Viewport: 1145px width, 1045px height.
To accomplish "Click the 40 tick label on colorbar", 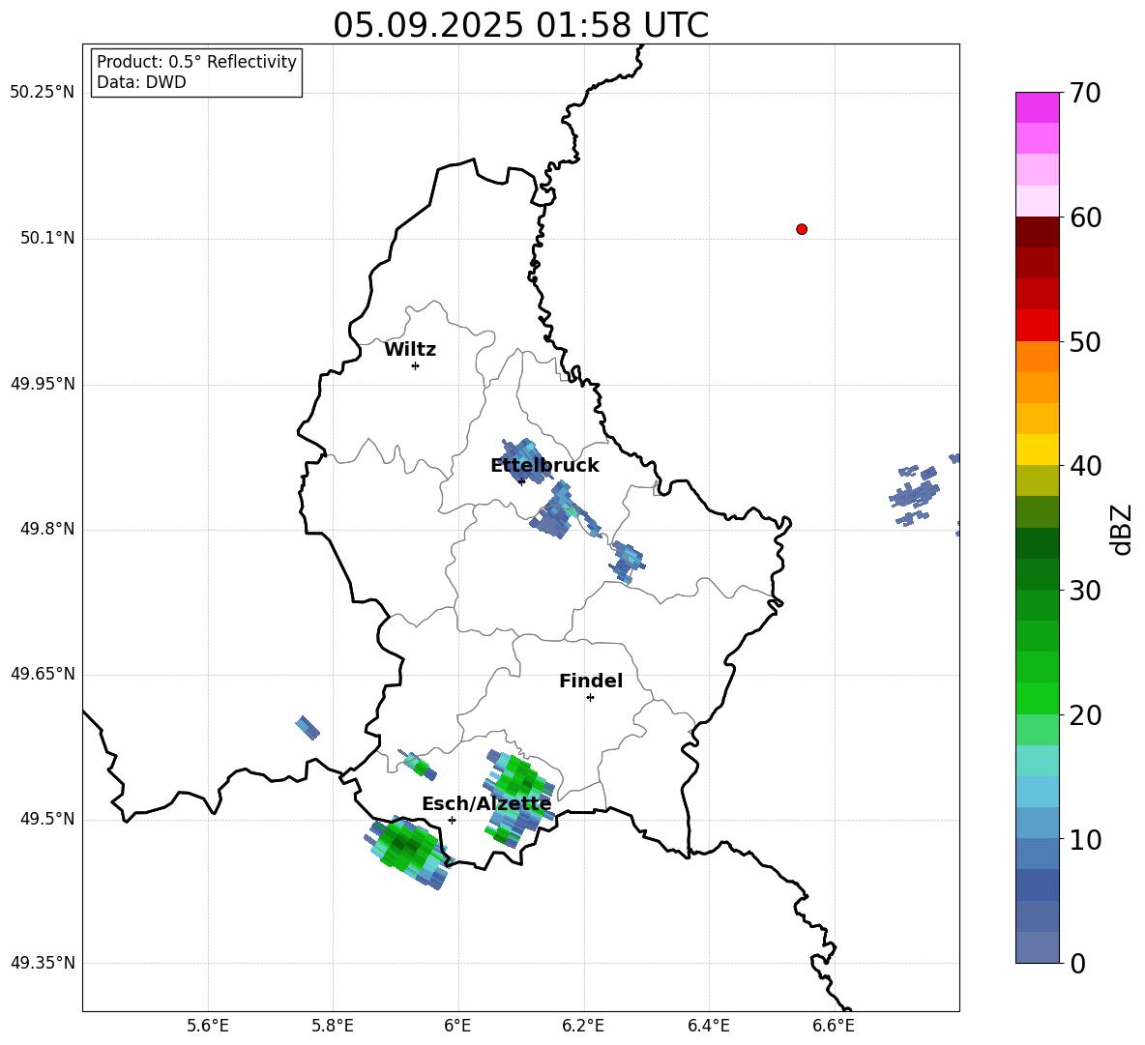I will [1085, 466].
